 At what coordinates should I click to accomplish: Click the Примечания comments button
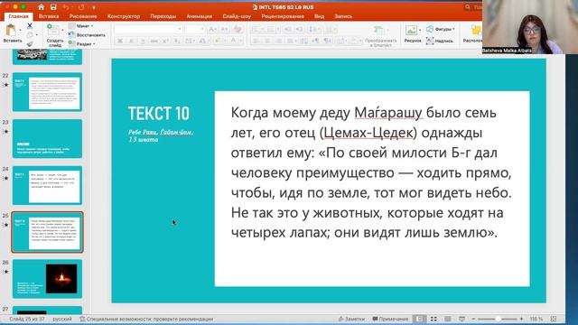click(390, 319)
